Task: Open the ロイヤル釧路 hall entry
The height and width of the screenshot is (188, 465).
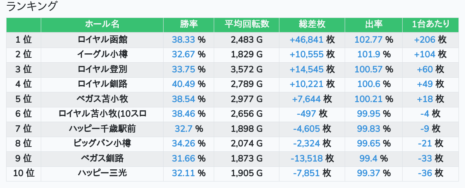Action: click(102, 84)
